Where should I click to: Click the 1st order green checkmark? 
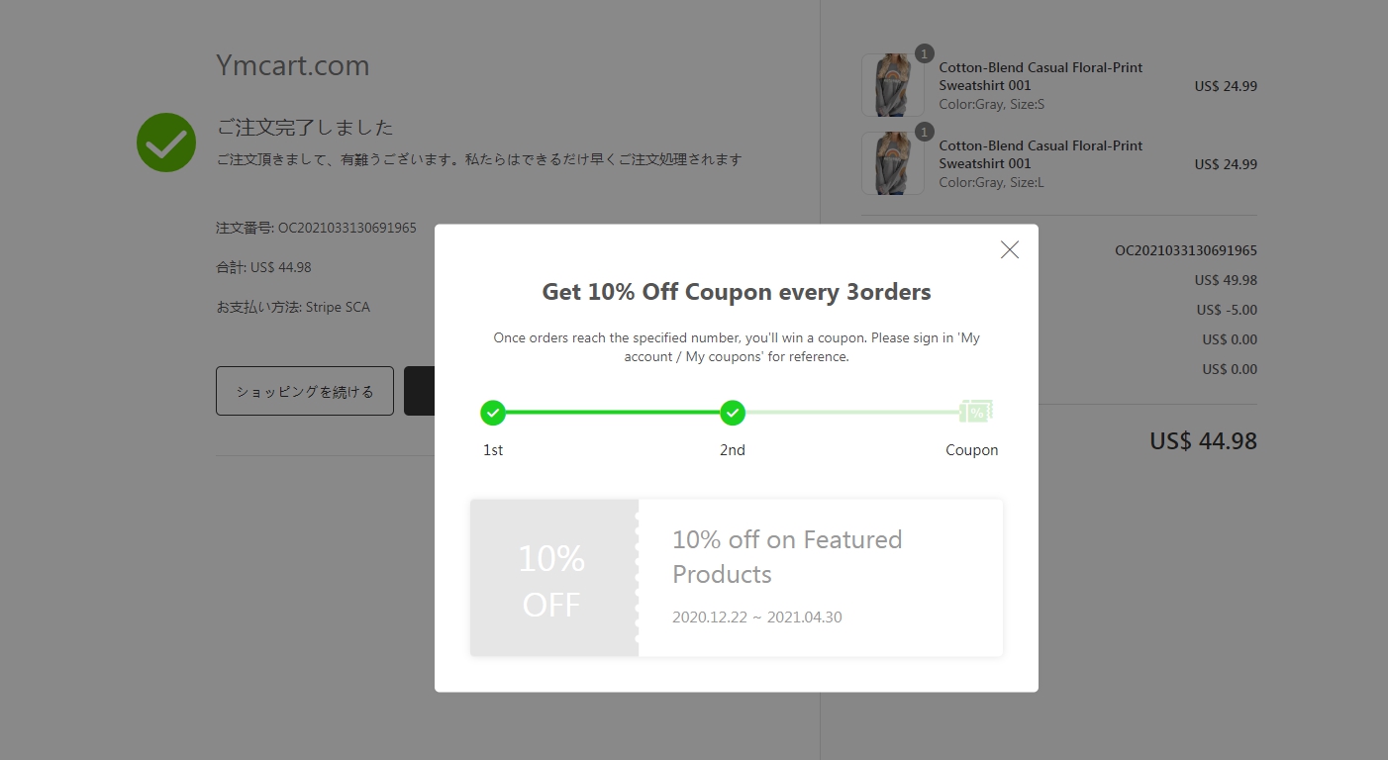click(x=493, y=413)
